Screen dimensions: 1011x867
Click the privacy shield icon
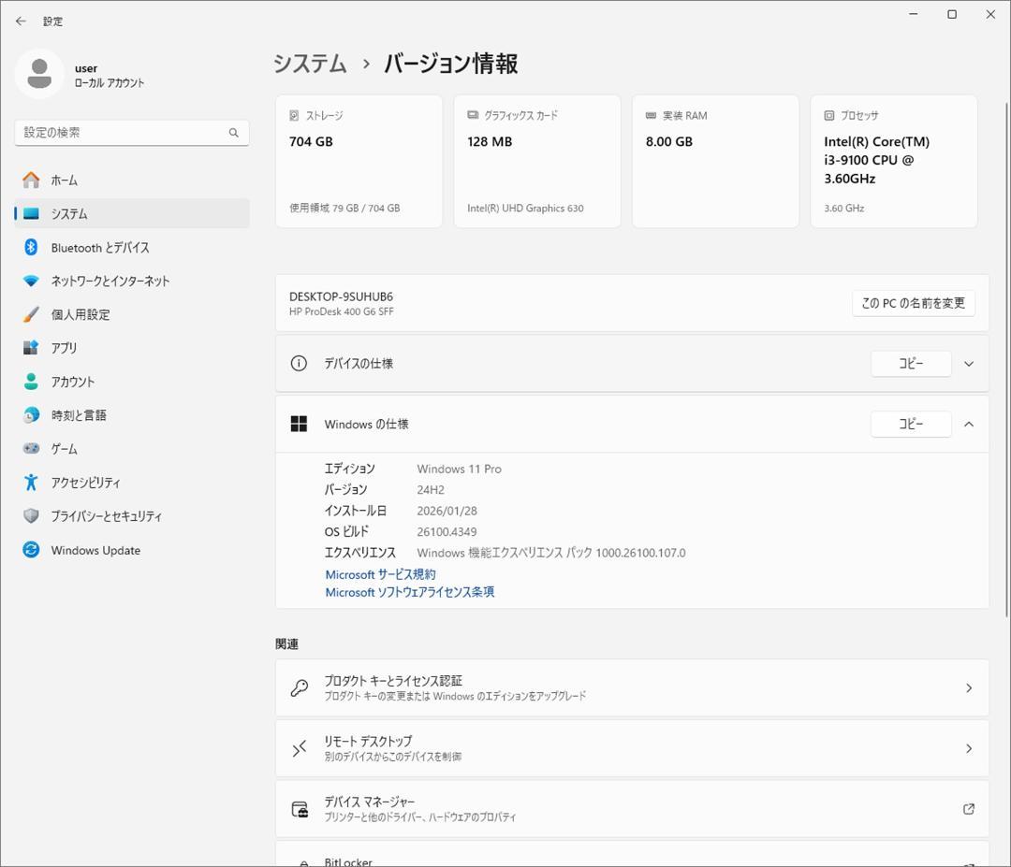(31, 516)
